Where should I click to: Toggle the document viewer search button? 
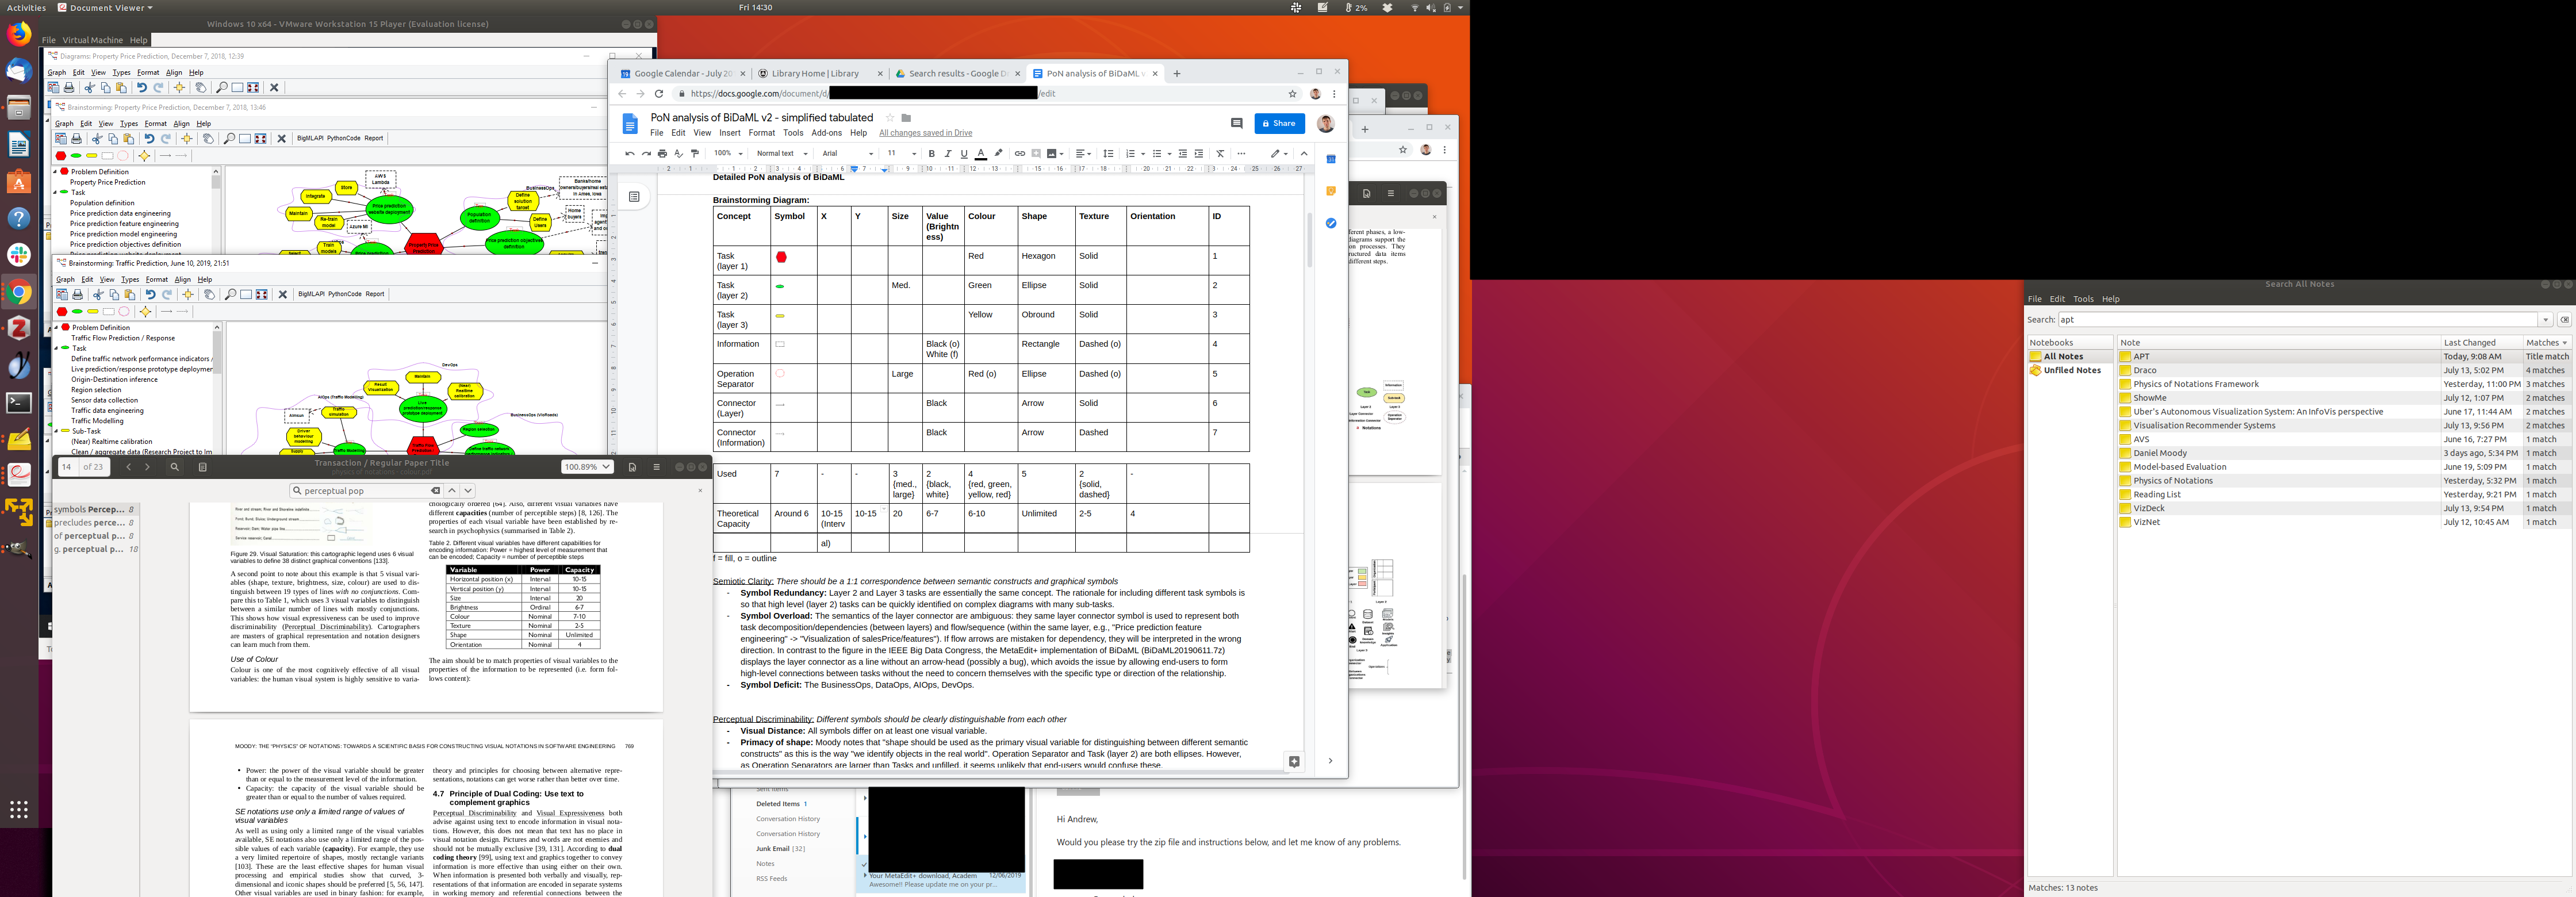coord(174,467)
